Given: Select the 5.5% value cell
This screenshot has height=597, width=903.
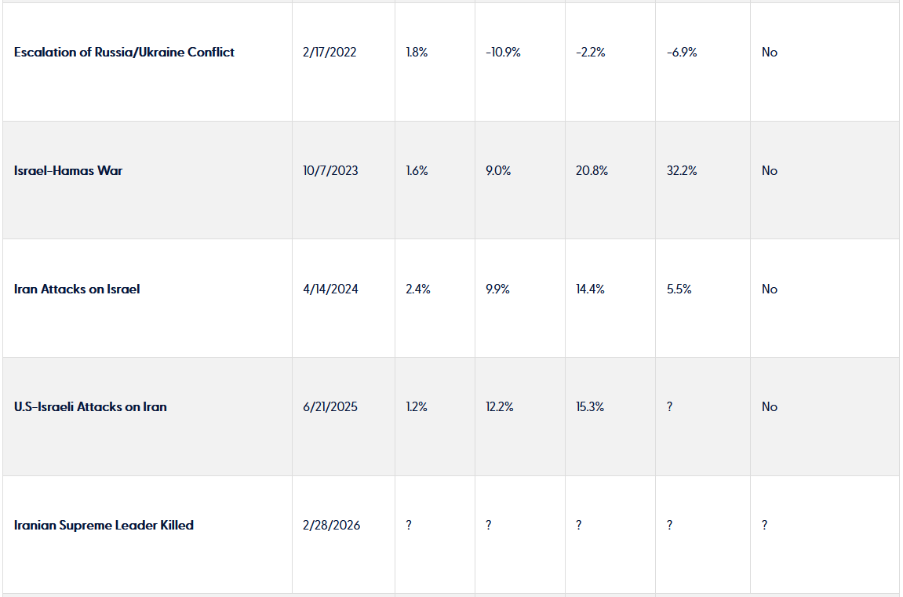Looking at the screenshot, I should pos(679,289).
